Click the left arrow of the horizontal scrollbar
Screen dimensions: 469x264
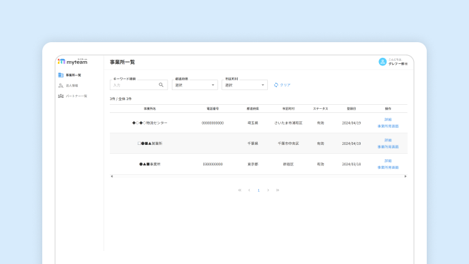click(112, 176)
